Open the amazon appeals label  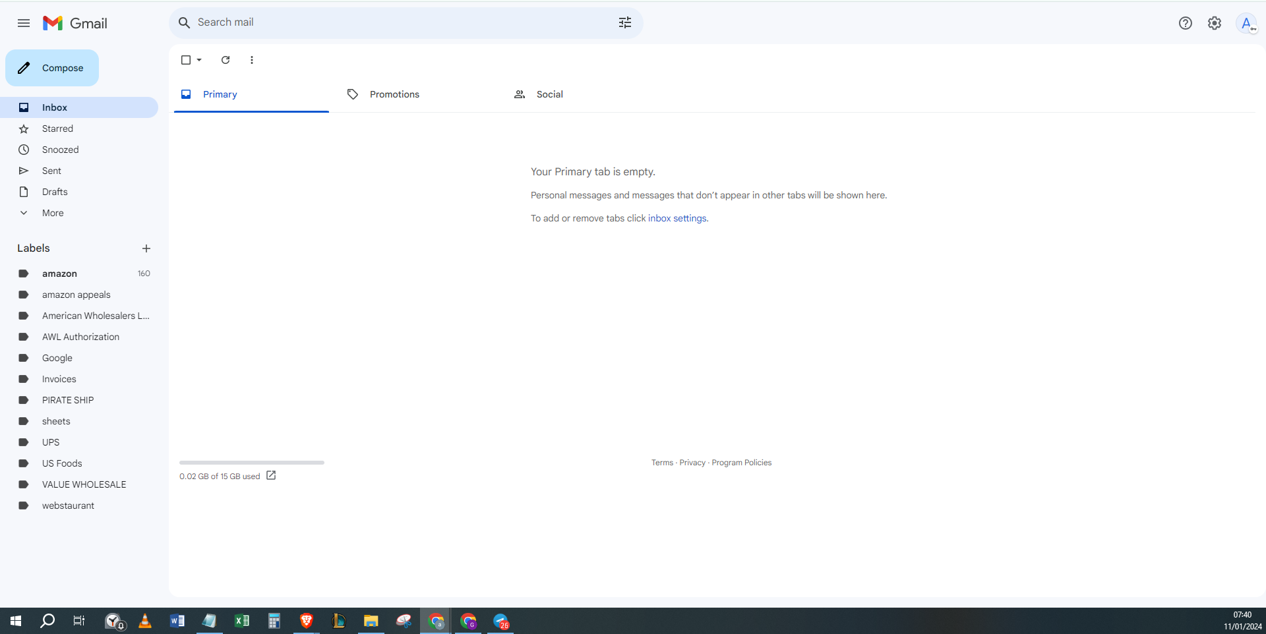click(79, 295)
